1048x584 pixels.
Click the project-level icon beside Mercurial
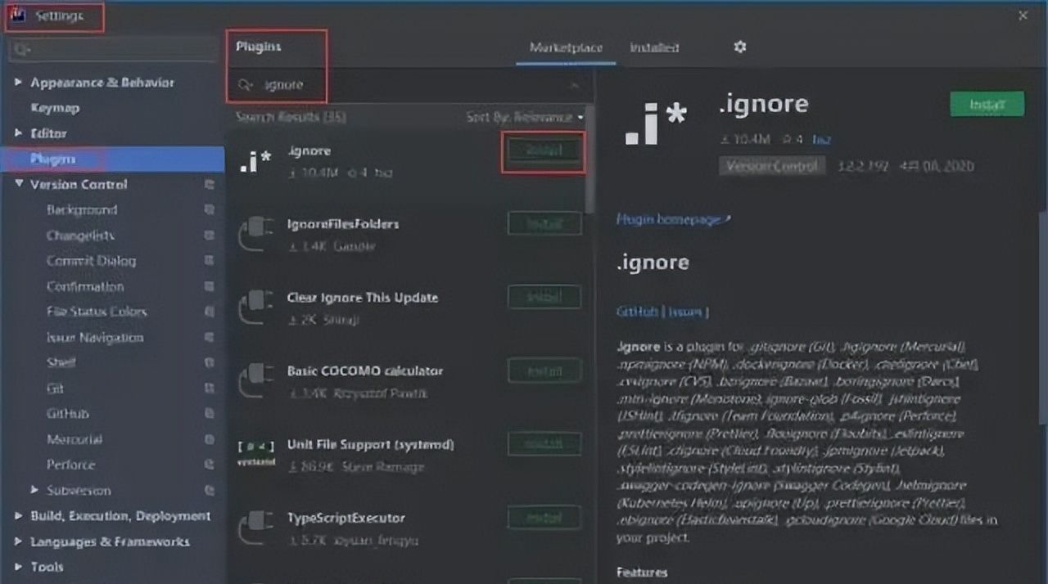point(210,440)
